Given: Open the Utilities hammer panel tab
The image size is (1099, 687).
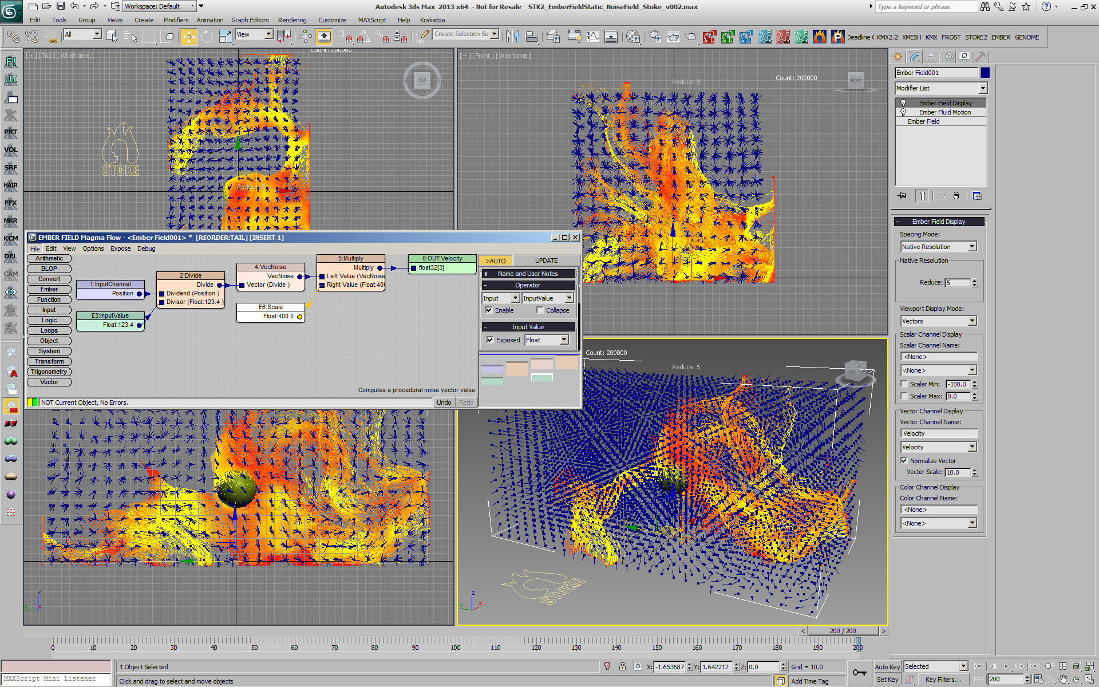Looking at the screenshot, I should pyautogui.click(x=981, y=56).
